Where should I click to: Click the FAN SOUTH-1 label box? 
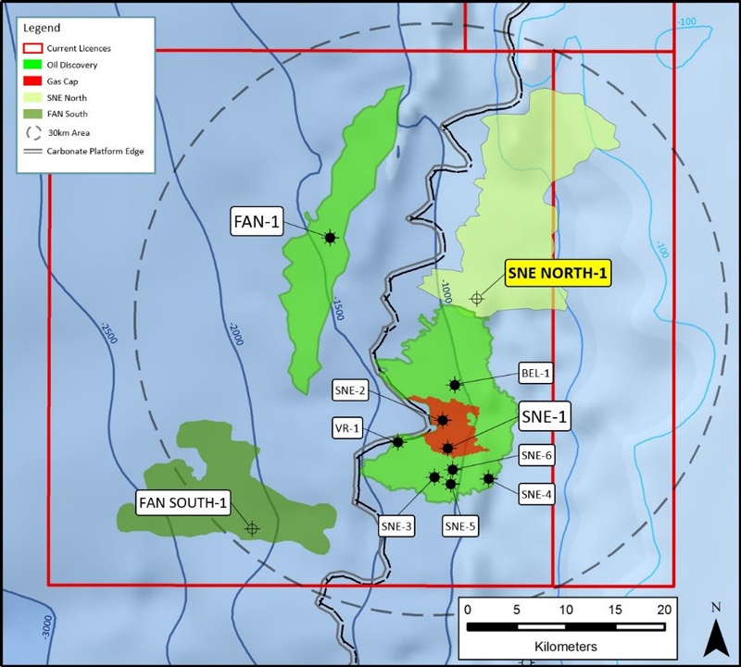tap(182, 502)
